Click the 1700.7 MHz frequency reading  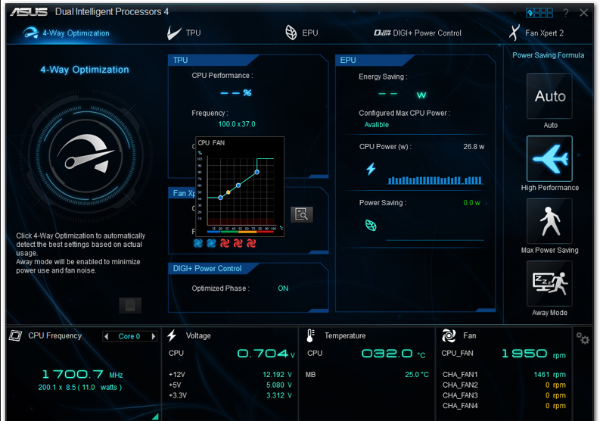[x=82, y=374]
